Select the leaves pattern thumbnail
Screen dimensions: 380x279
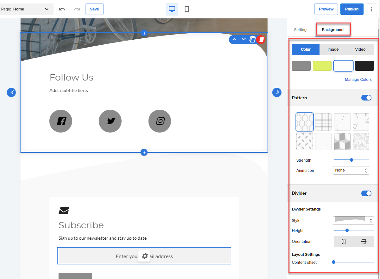tap(305, 141)
